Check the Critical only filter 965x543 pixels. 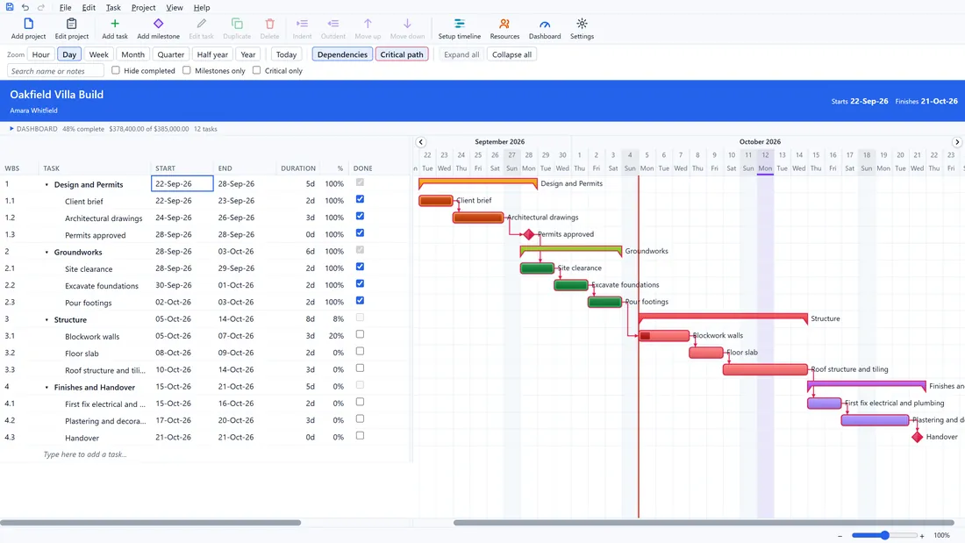coord(257,70)
